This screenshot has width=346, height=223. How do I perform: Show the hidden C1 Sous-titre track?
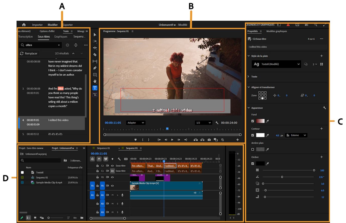click(112, 171)
